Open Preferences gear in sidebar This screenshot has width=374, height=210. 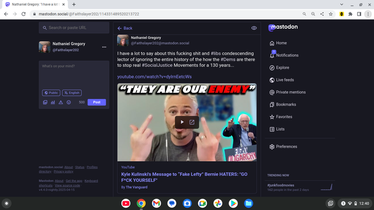click(272, 146)
